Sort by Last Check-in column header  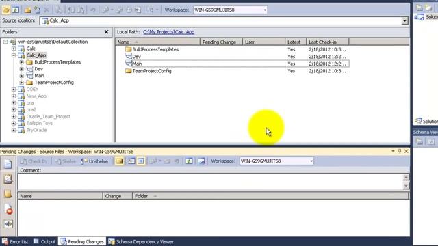point(327,42)
